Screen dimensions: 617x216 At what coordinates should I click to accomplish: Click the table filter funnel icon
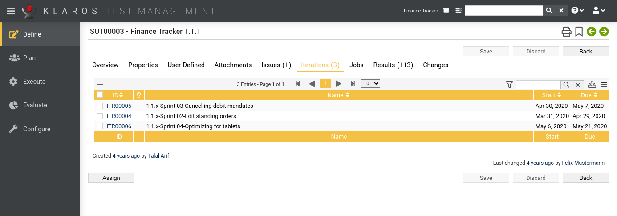(510, 85)
